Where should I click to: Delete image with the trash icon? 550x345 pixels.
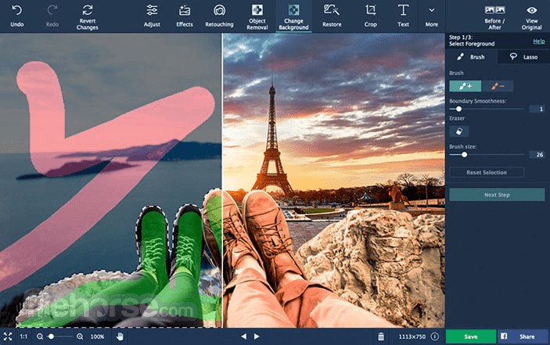[381, 336]
